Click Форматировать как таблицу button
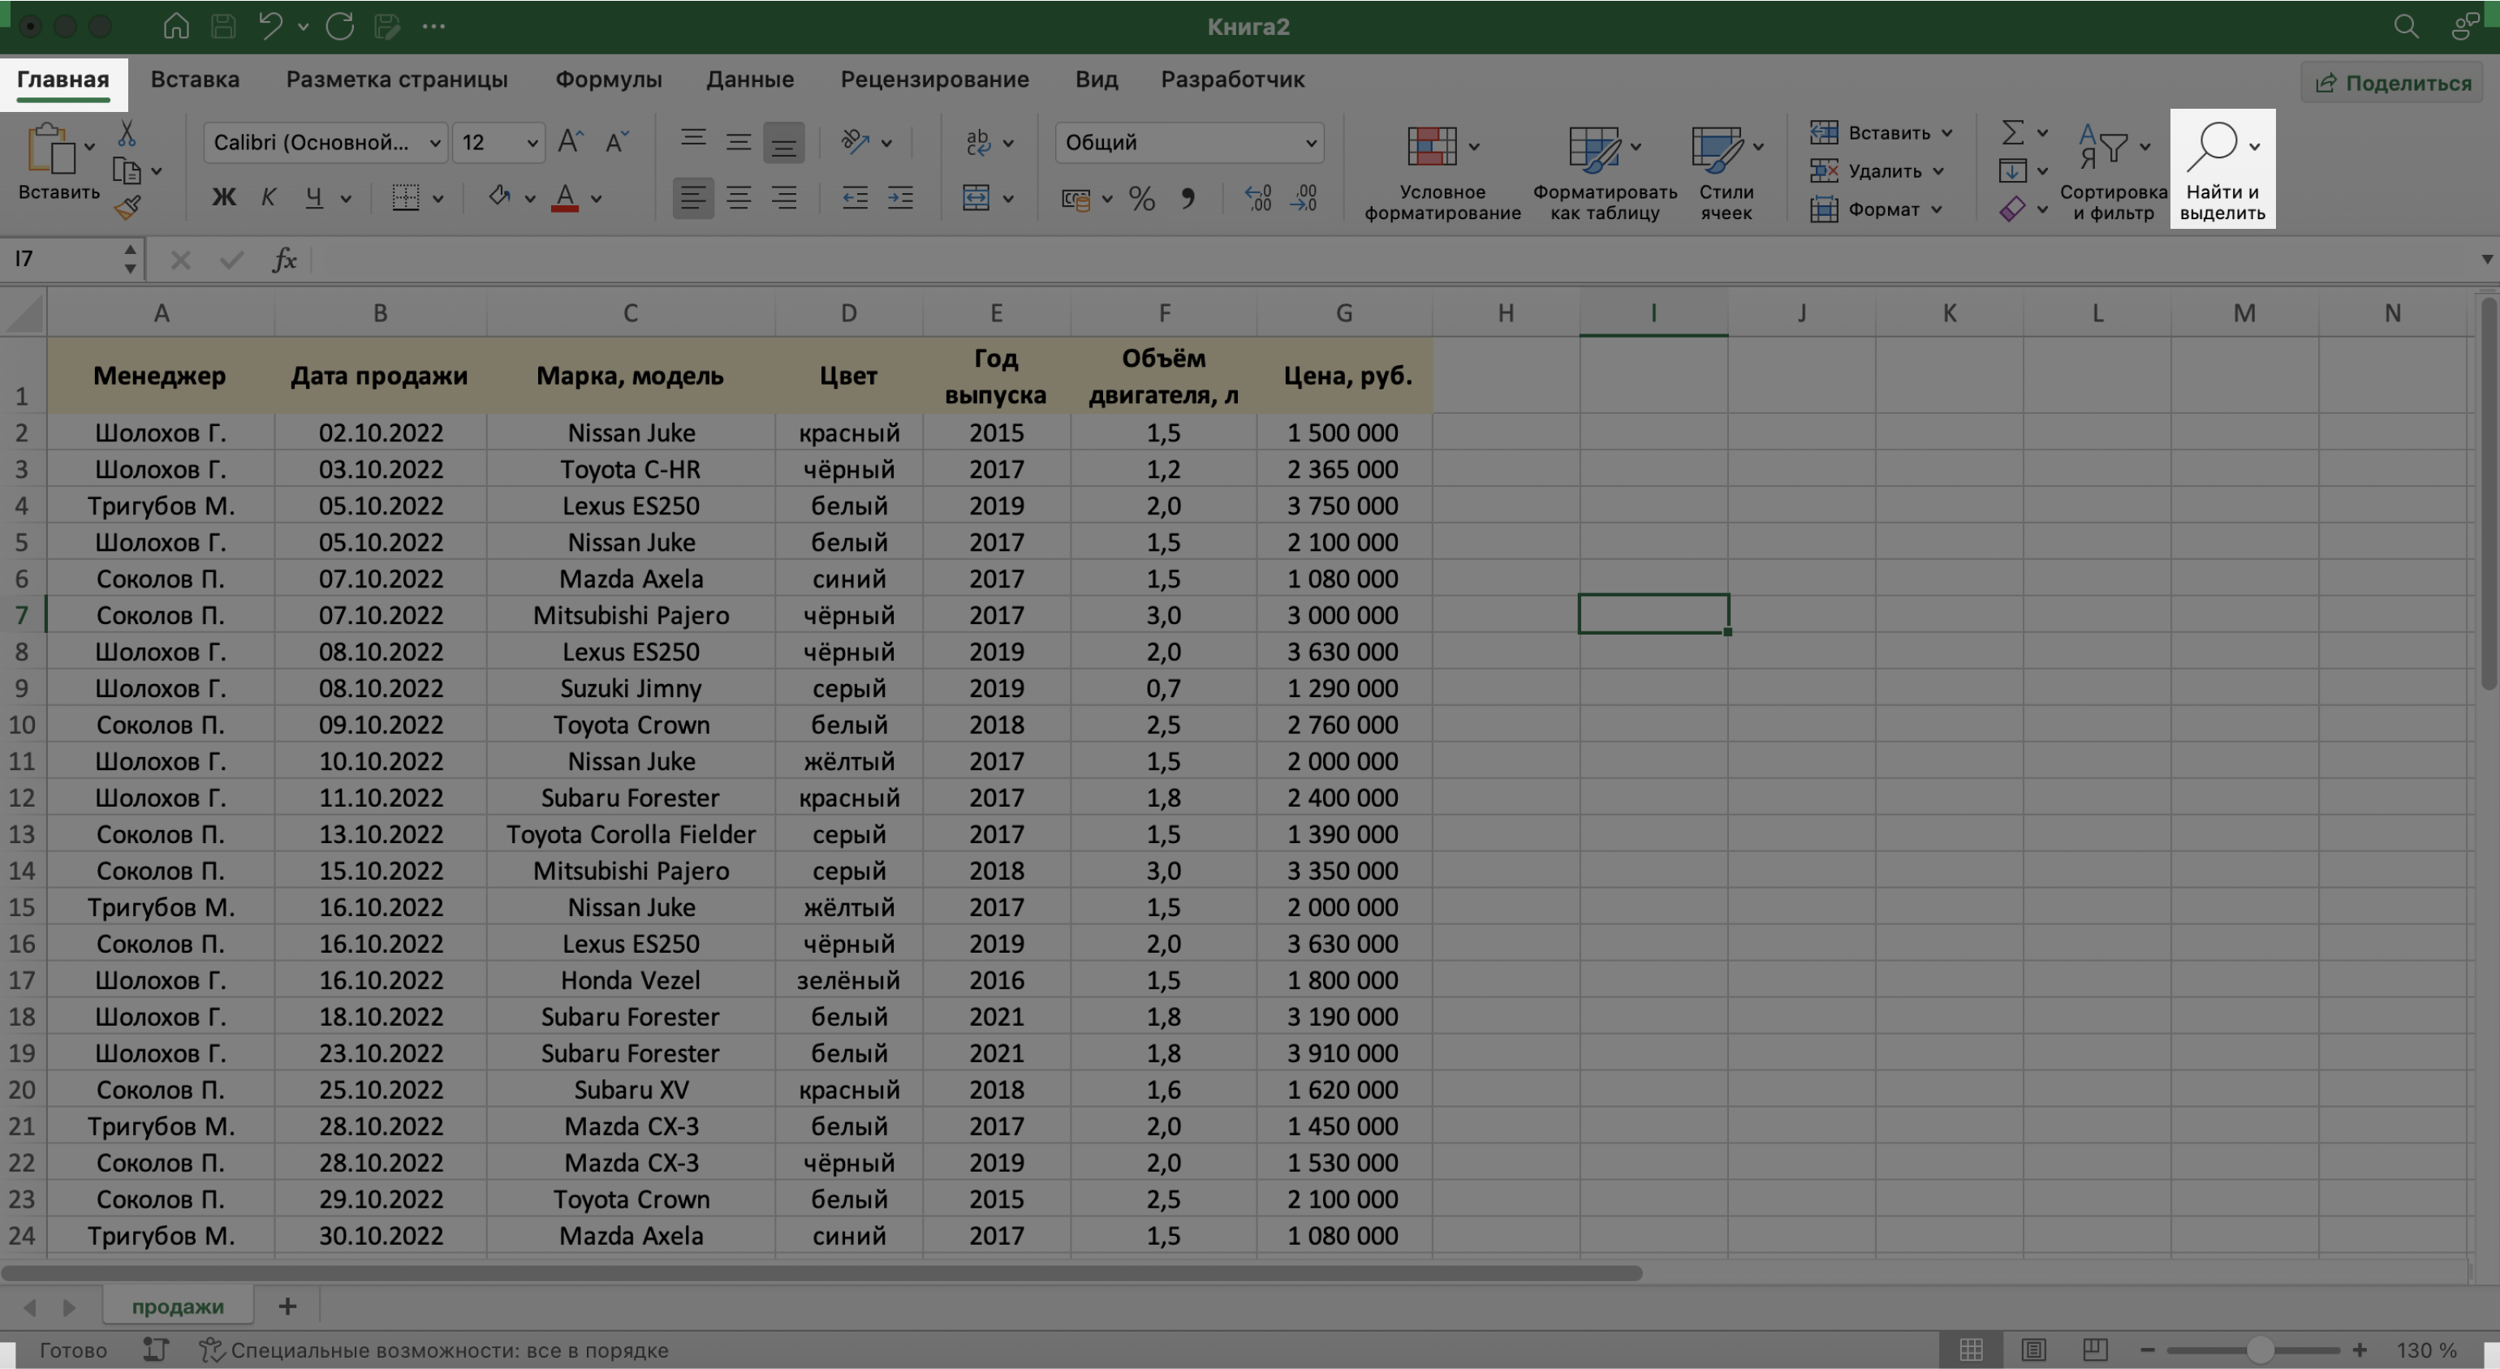This screenshot has width=2500, height=1369. tap(1604, 173)
